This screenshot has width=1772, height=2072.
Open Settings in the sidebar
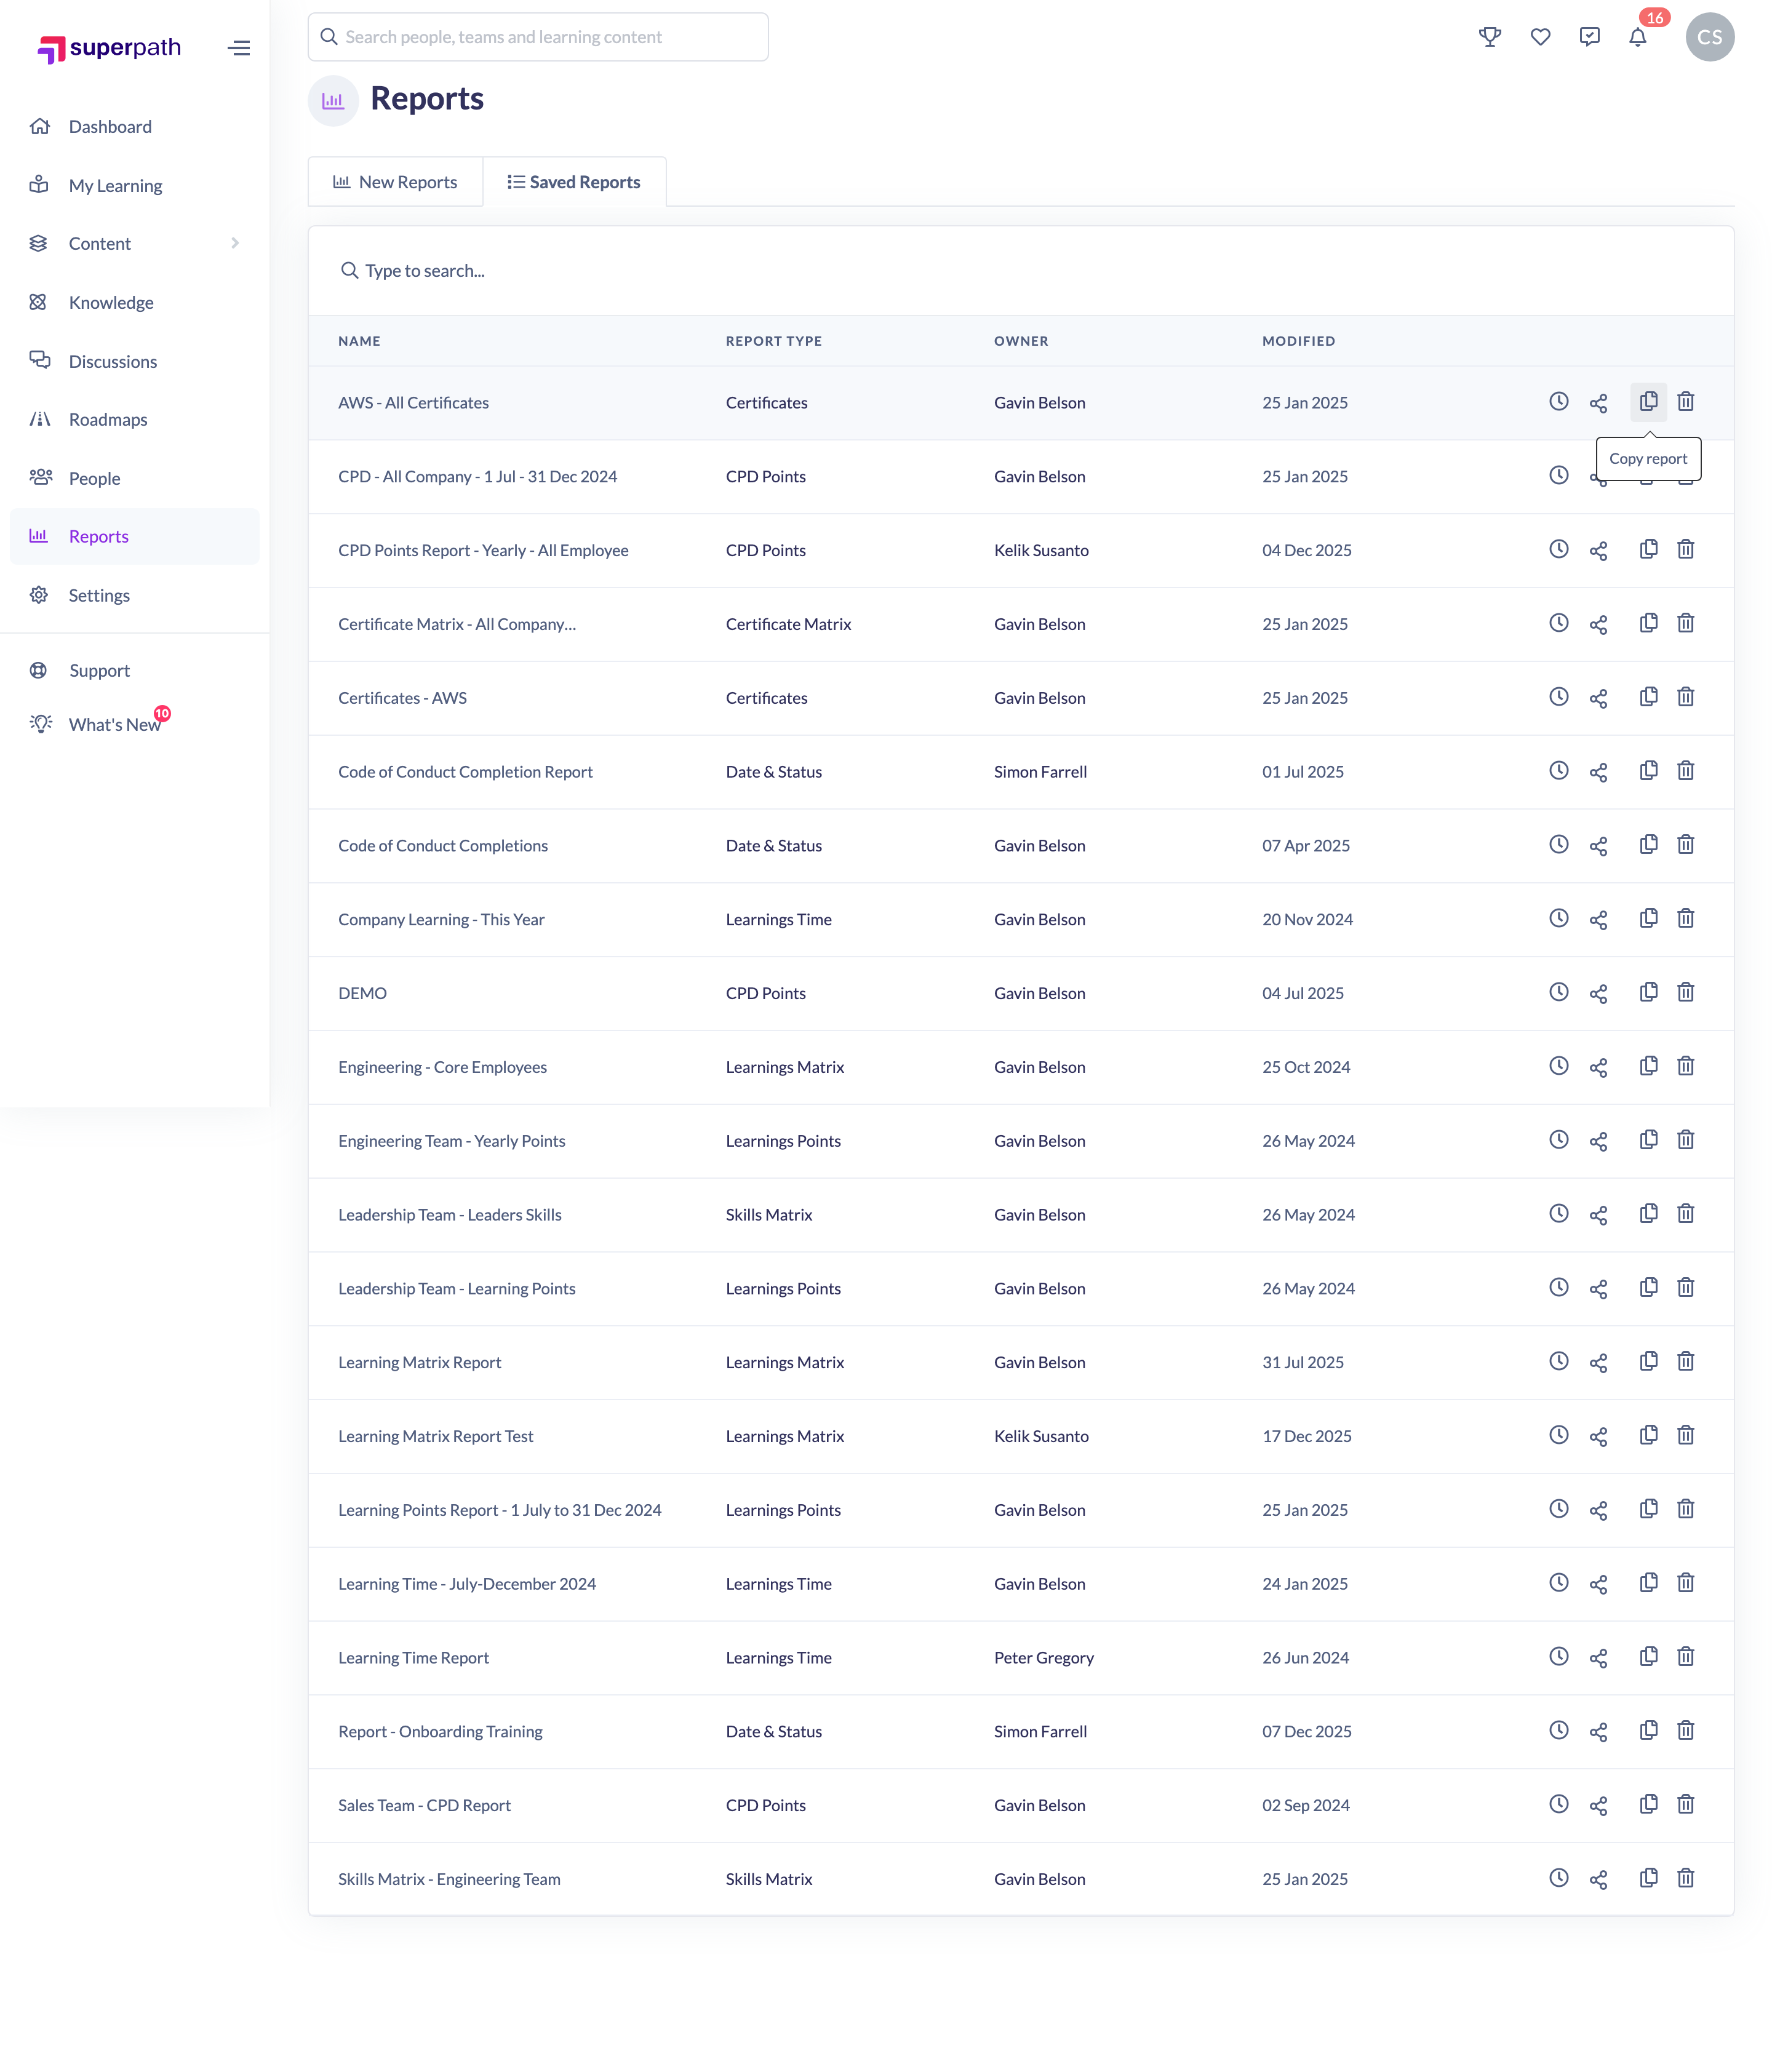click(134, 595)
